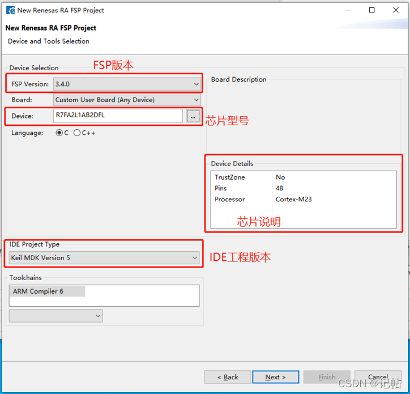The image size is (410, 394).
Task: Click the Device field showing R7FA2L1AB2DFL
Action: [118, 116]
